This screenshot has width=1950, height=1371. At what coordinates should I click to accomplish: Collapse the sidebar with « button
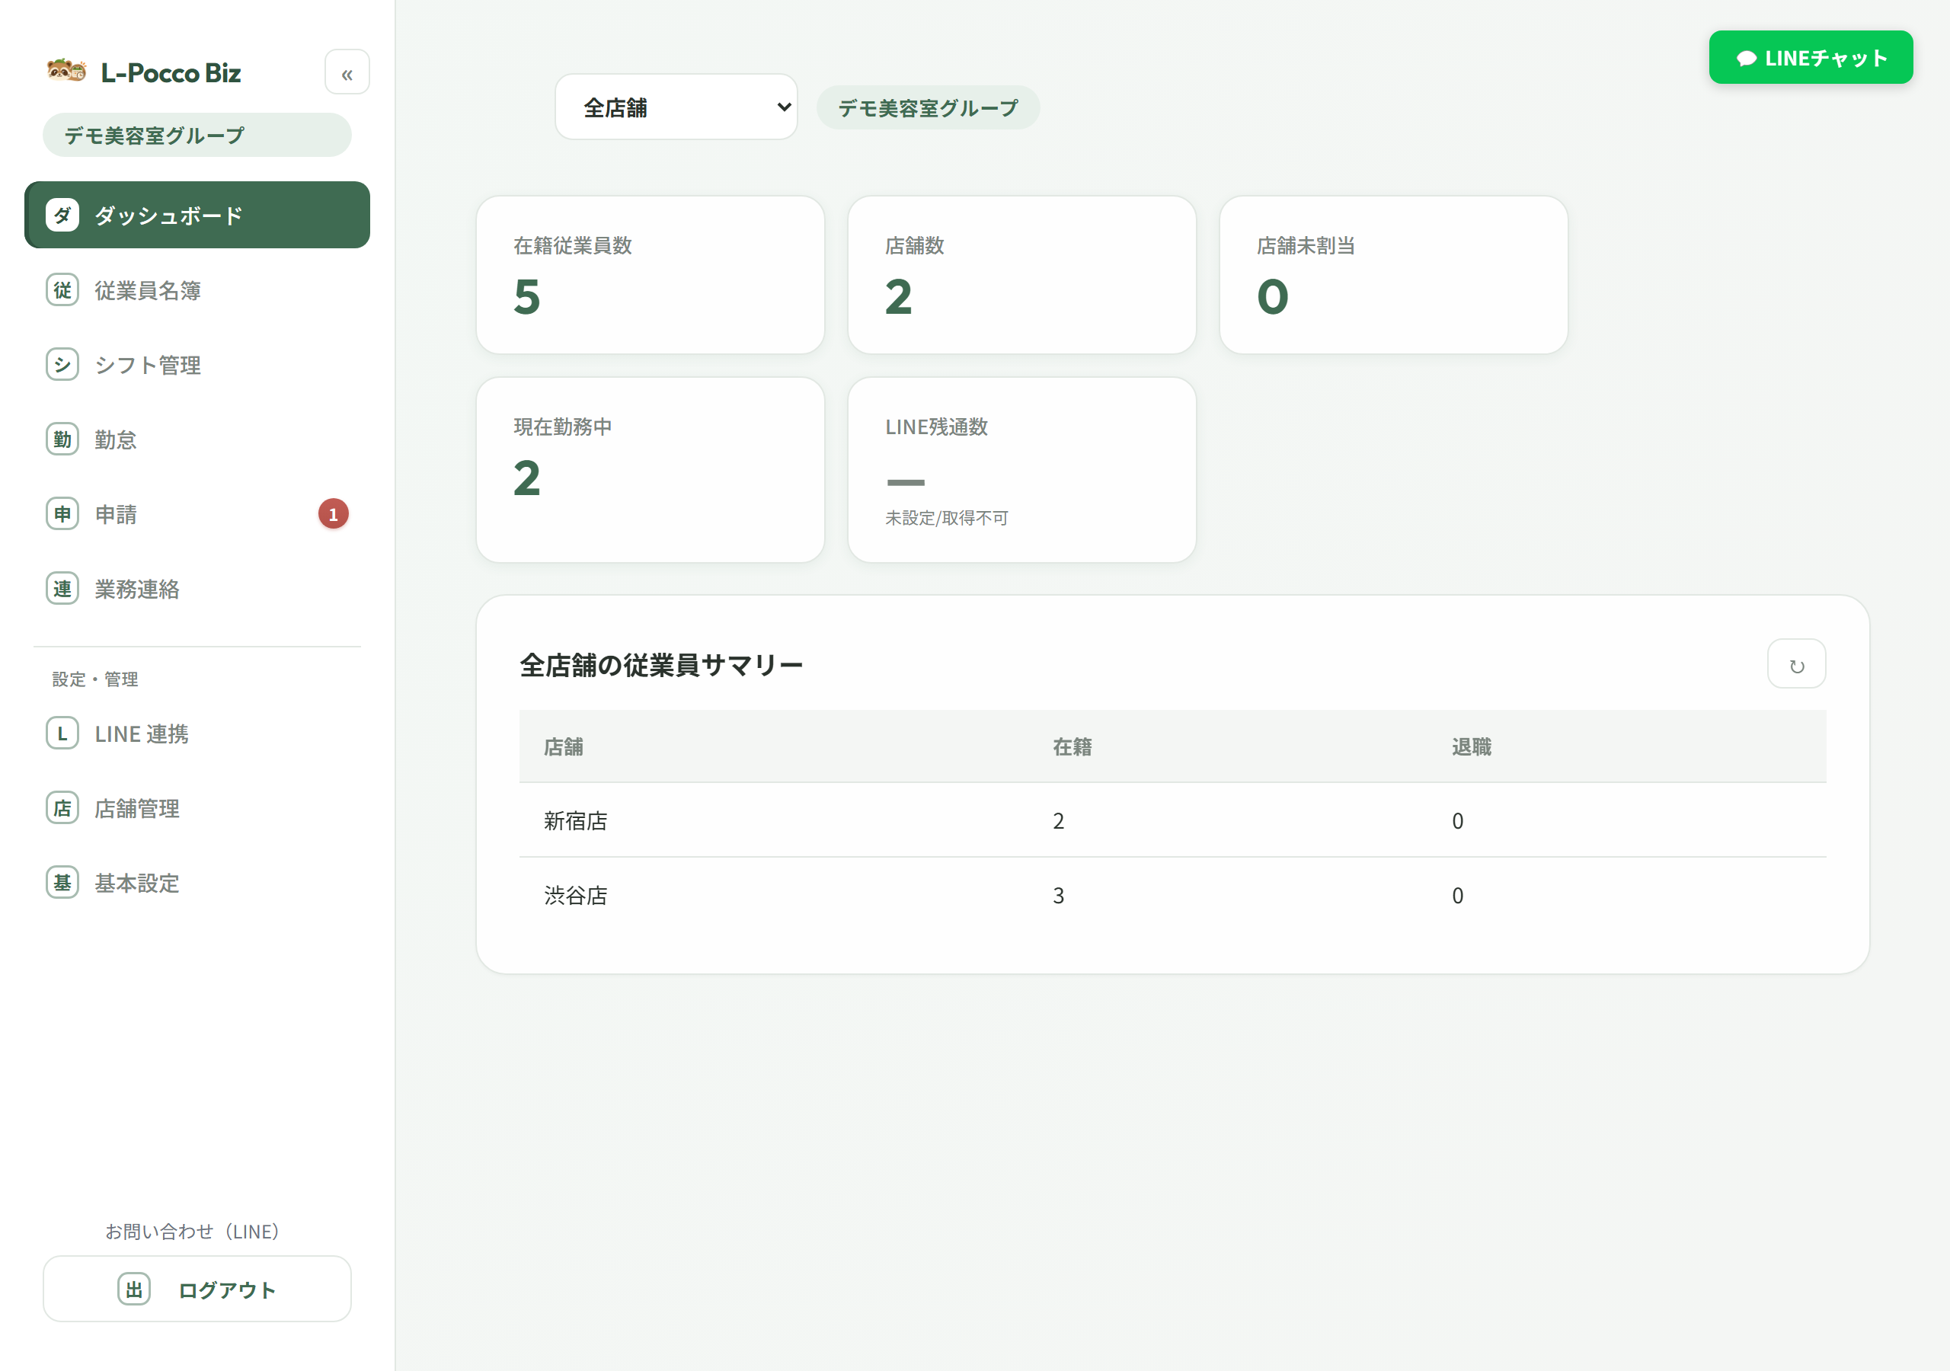347,73
